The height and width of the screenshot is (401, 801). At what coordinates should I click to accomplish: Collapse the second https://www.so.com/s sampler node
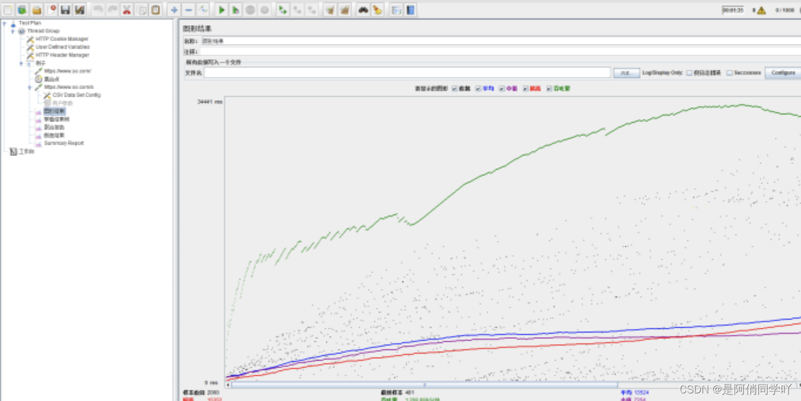pos(30,87)
